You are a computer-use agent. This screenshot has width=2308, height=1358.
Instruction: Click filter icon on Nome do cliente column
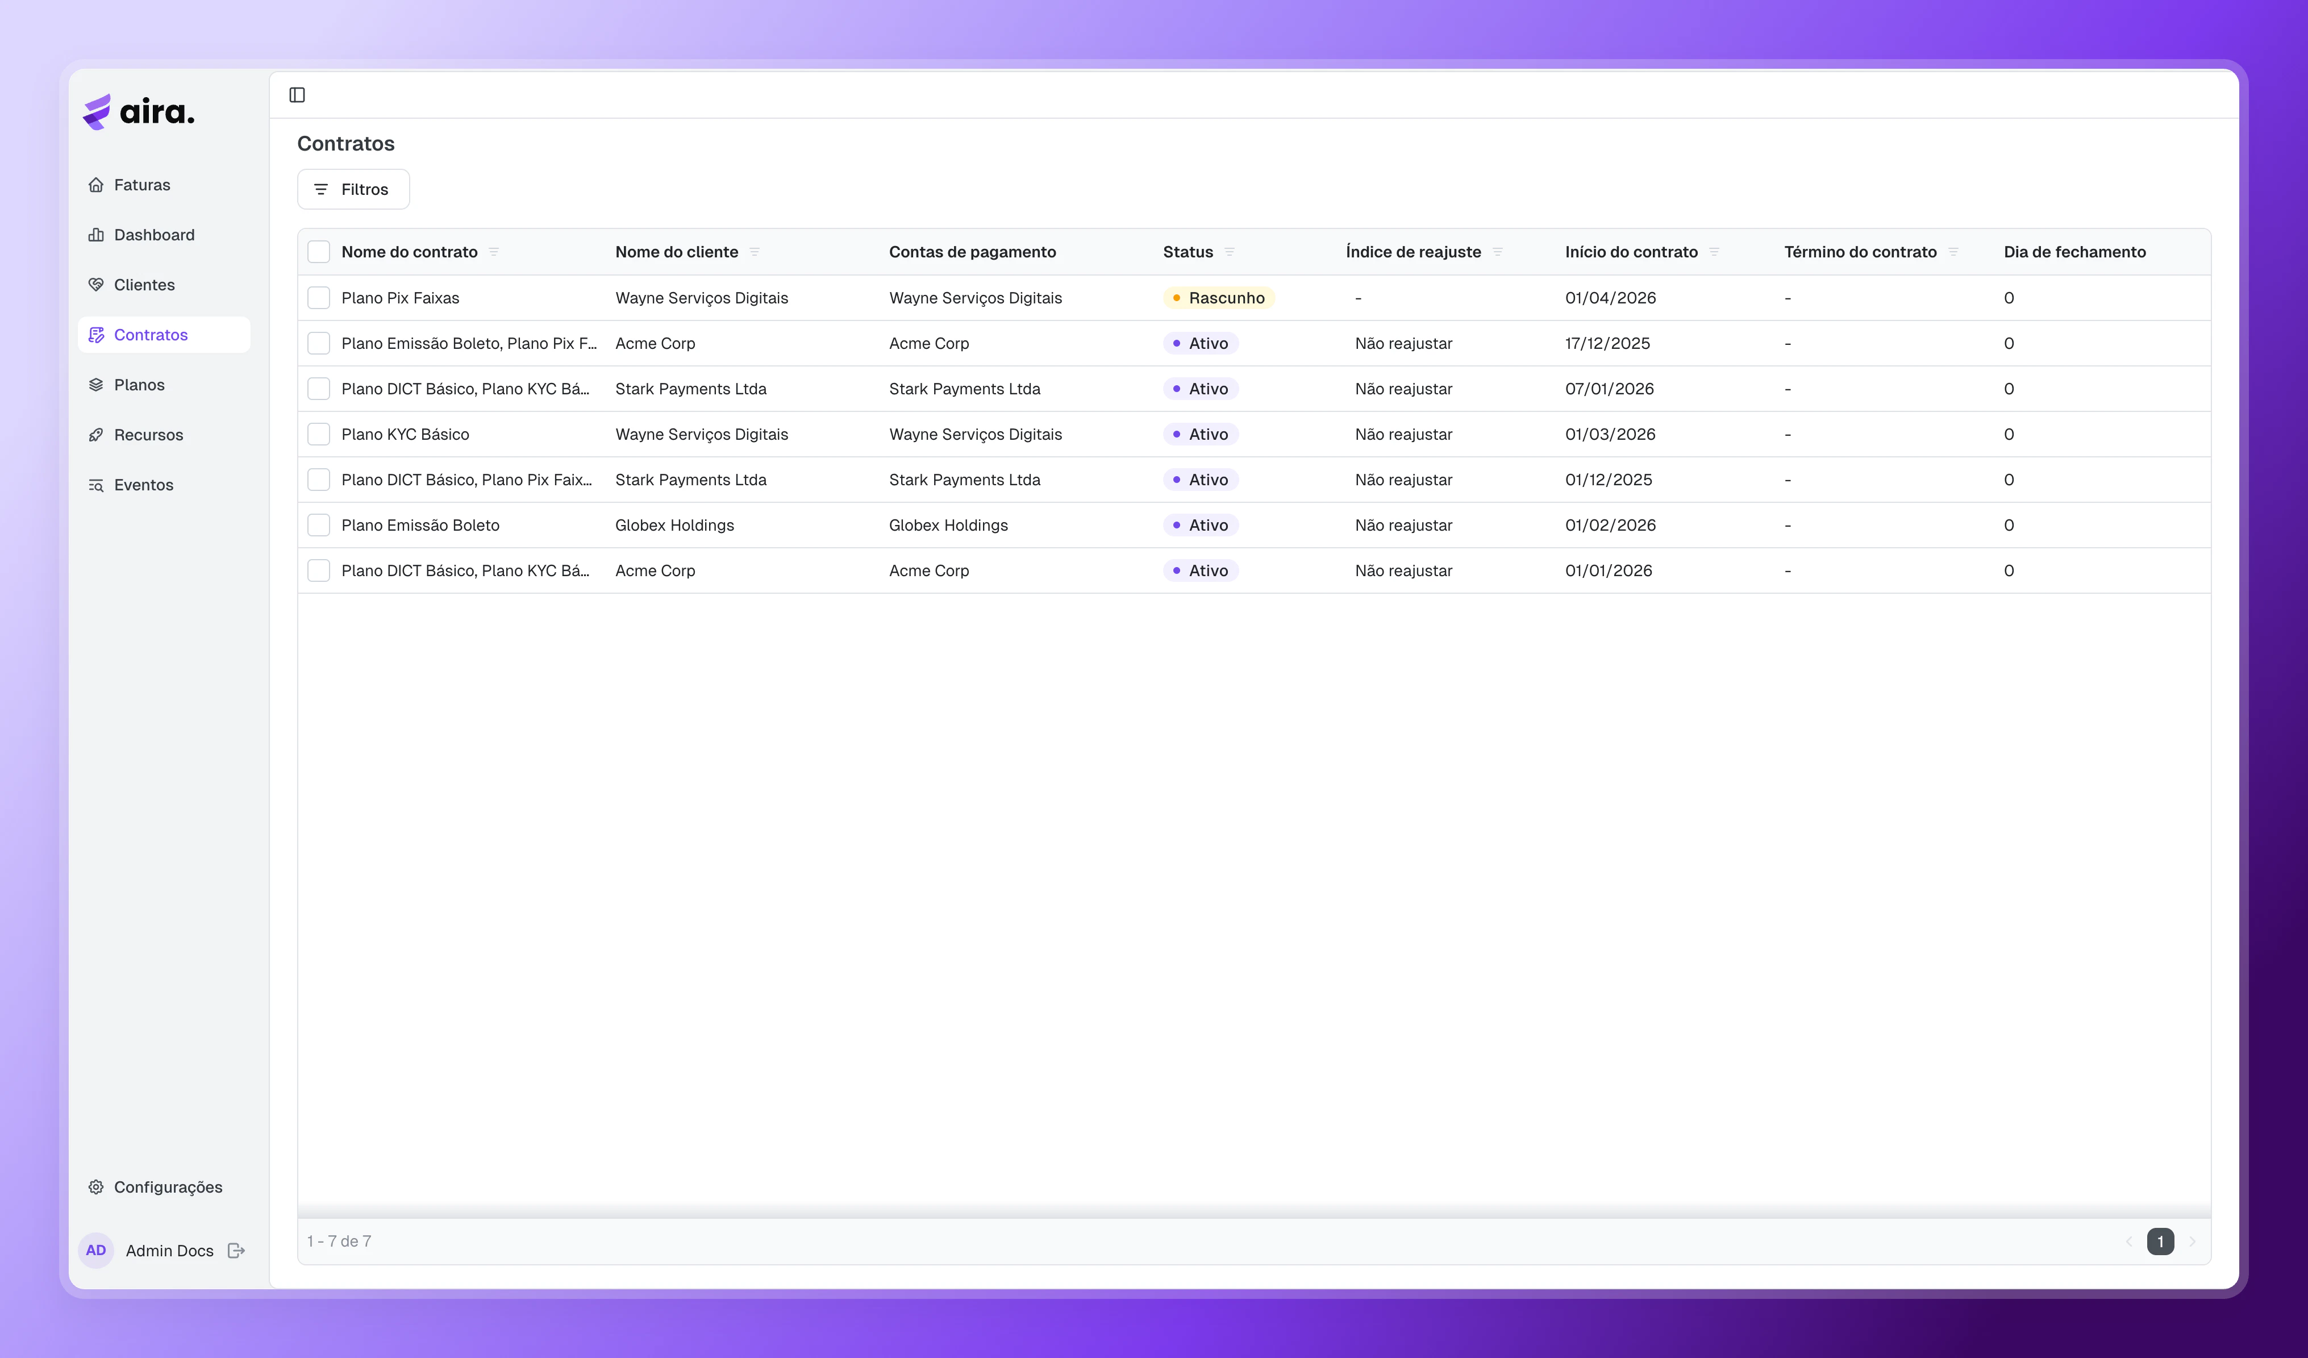[755, 252]
